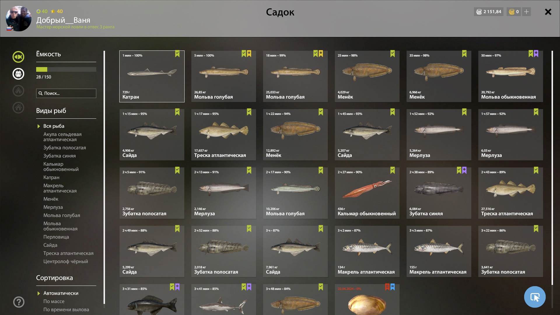Viewport: 560px width, 315px height.
Task: Toggle green bookmark on Катран card
Action: click(177, 54)
